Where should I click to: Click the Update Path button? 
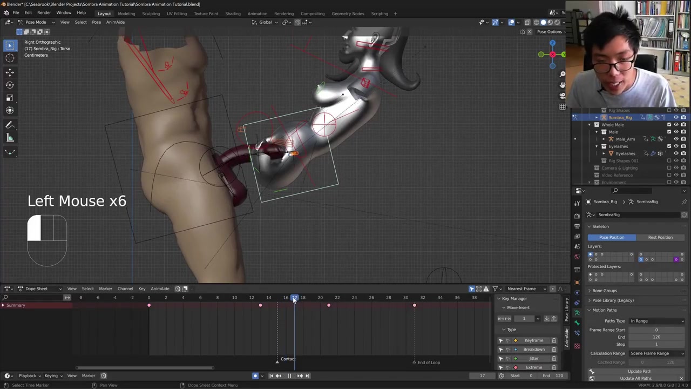click(639, 371)
